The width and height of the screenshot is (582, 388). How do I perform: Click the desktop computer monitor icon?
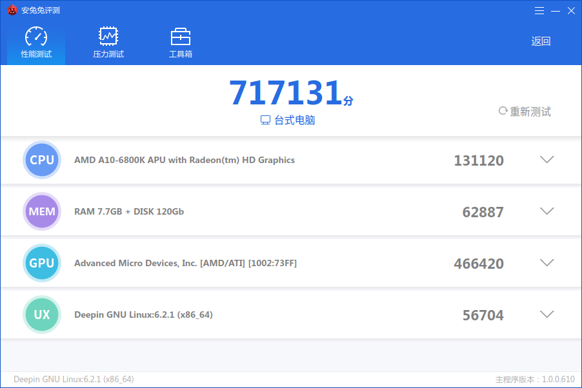(265, 121)
